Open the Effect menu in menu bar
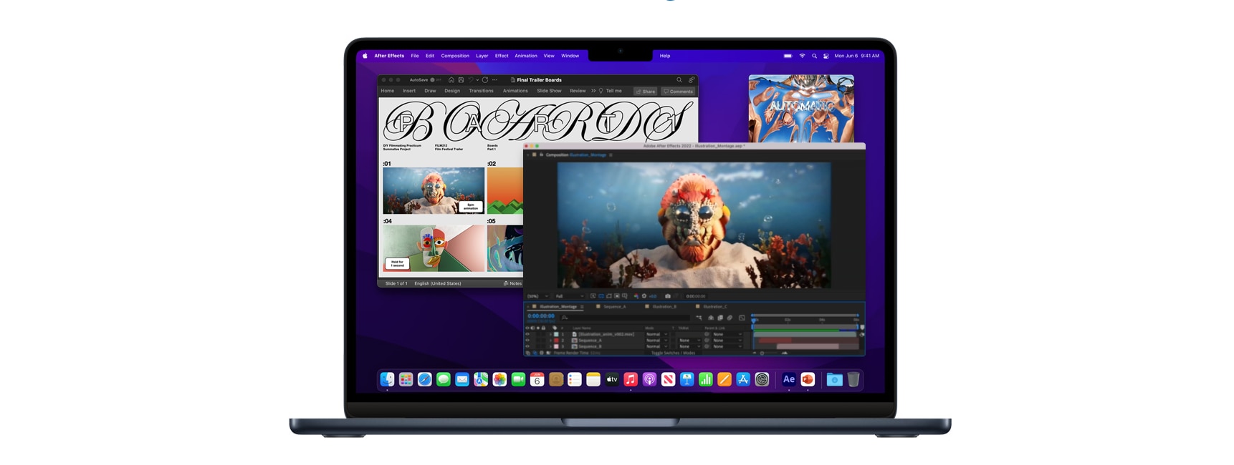The height and width of the screenshot is (465, 1234). click(502, 56)
